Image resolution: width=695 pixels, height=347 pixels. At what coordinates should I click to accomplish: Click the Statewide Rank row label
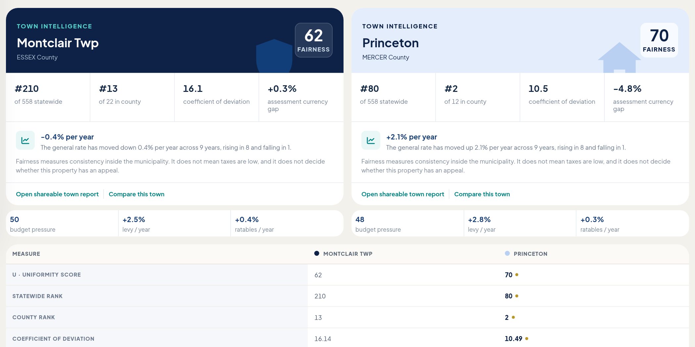tap(37, 296)
